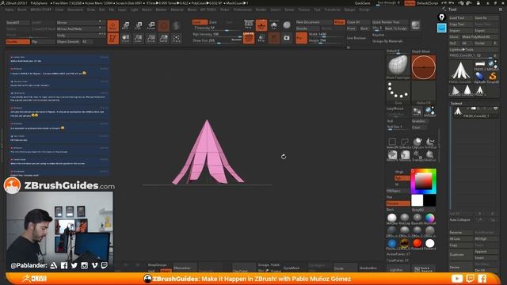Toggle the Flip button
Viewport: 507px width, 285px height.
click(43, 42)
